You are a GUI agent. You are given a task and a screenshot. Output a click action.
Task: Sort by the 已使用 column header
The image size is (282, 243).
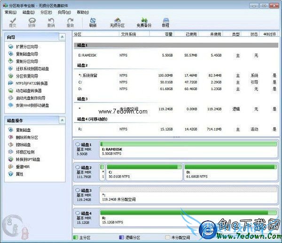tap(186, 34)
